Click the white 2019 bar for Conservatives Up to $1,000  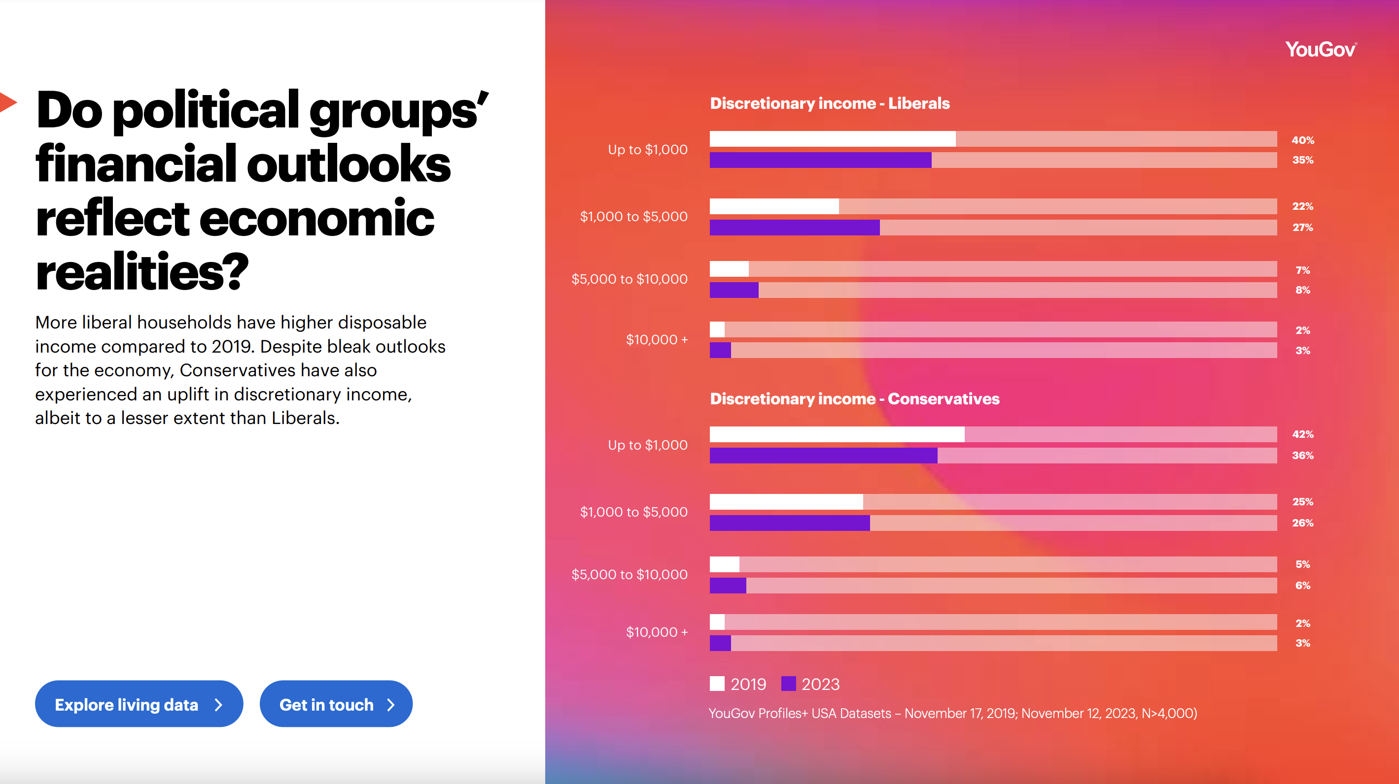pos(837,434)
